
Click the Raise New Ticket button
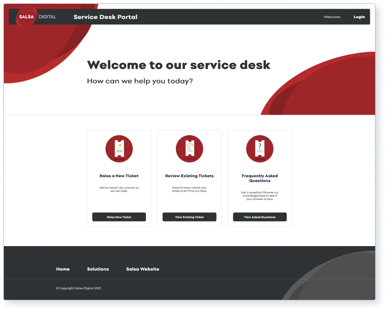pyautogui.click(x=119, y=217)
